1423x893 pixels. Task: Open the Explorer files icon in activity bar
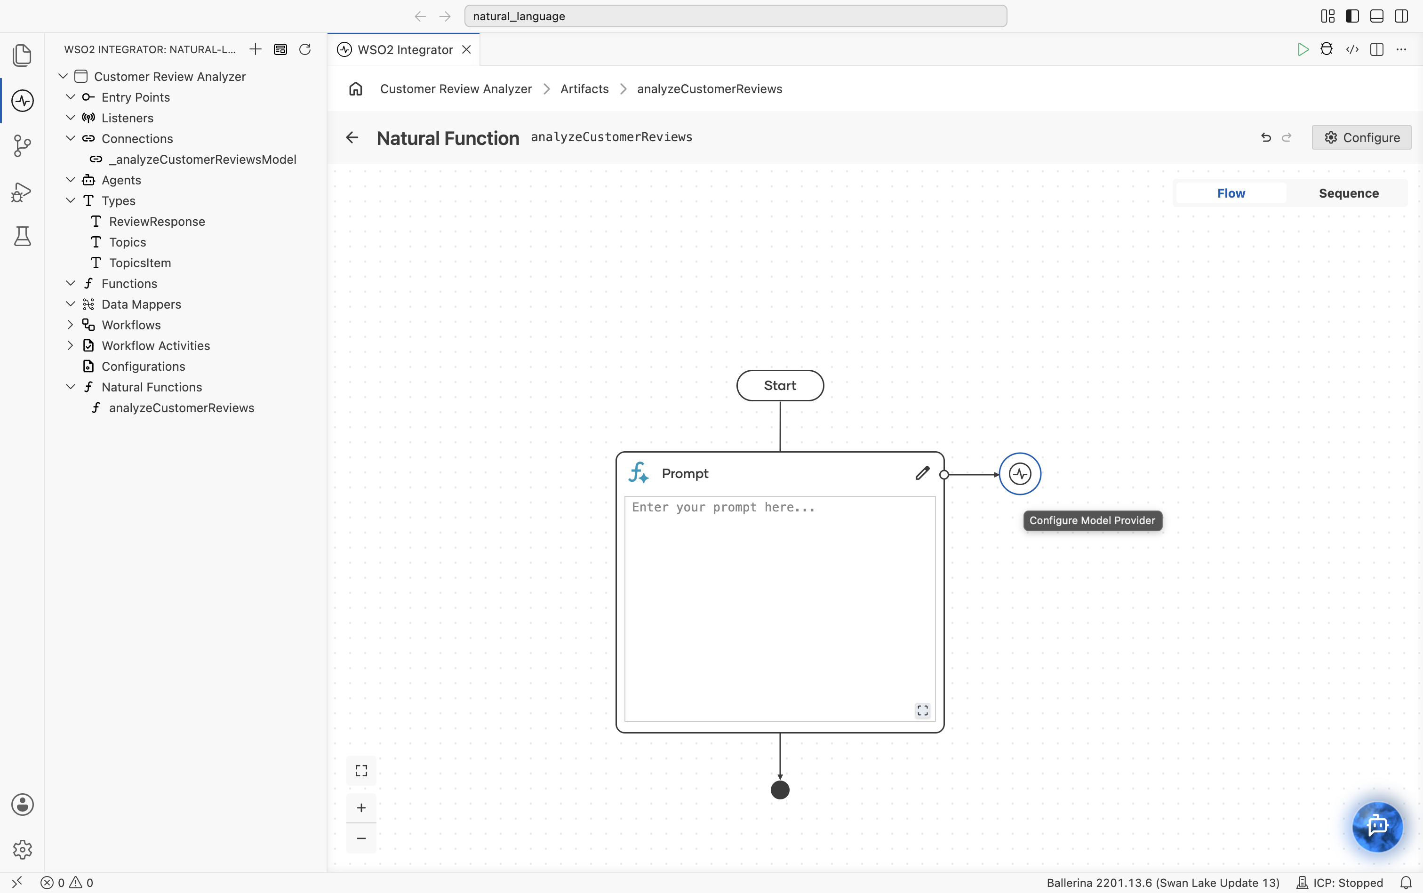tap(23, 55)
